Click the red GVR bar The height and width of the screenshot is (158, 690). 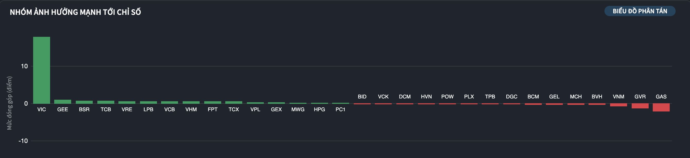640,106
